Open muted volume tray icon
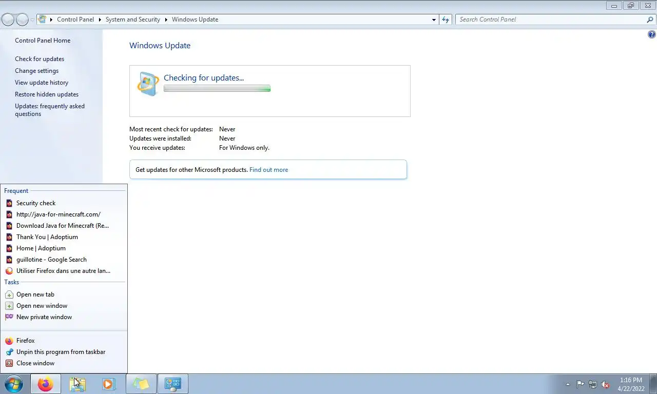Viewport: 657px width, 394px height. [606, 384]
